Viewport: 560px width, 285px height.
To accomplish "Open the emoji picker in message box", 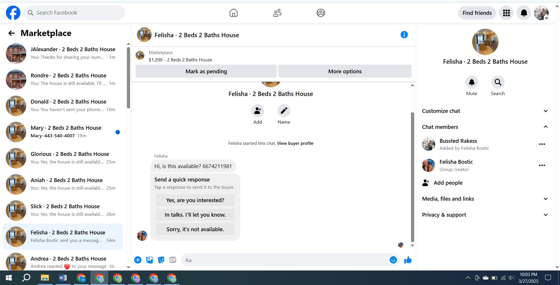I will [x=393, y=260].
